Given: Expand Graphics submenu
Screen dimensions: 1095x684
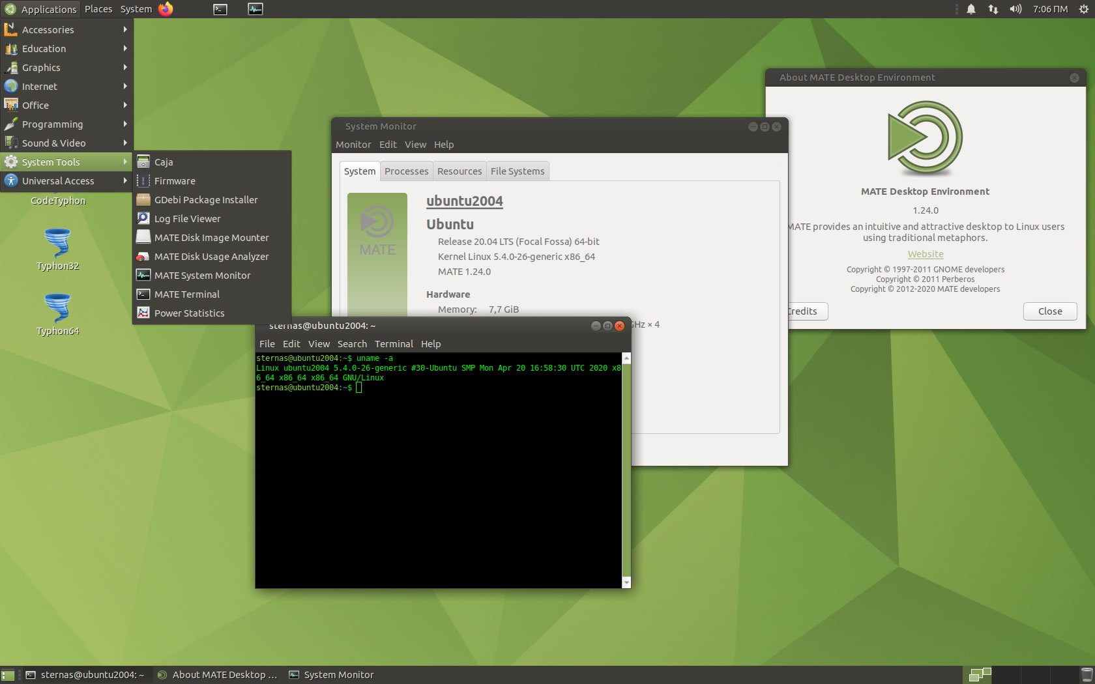Looking at the screenshot, I should [66, 67].
